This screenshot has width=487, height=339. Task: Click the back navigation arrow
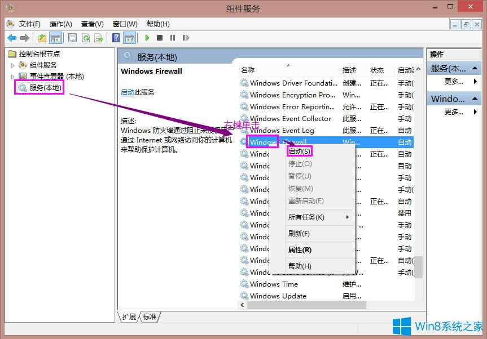click(12, 38)
